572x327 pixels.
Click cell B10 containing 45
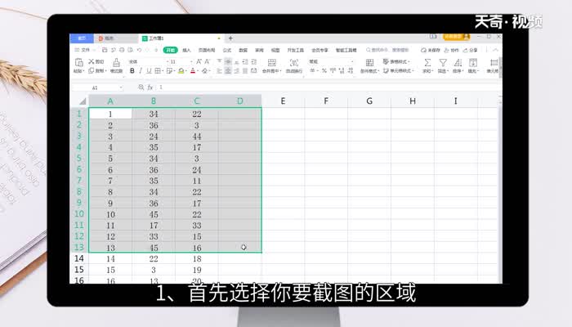tap(154, 214)
